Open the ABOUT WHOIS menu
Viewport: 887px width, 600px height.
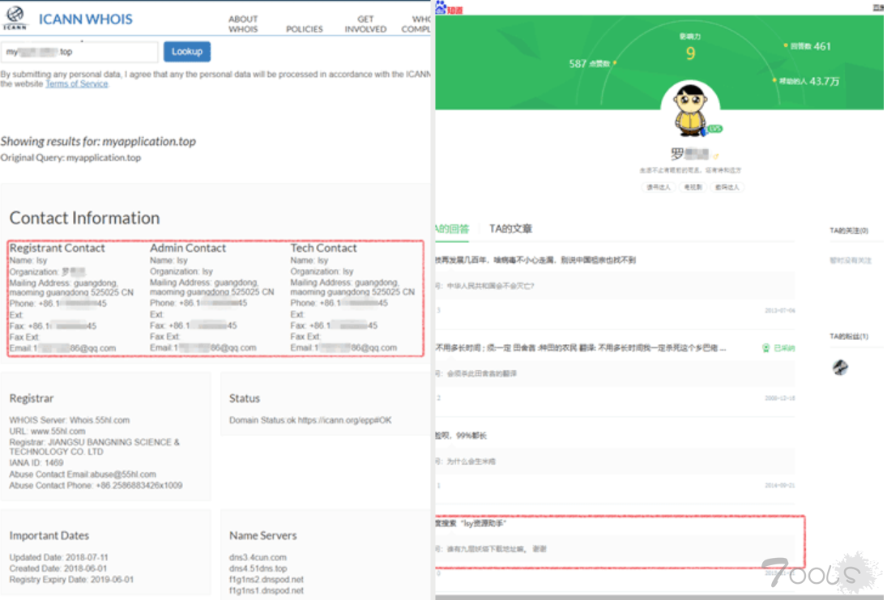click(x=243, y=23)
